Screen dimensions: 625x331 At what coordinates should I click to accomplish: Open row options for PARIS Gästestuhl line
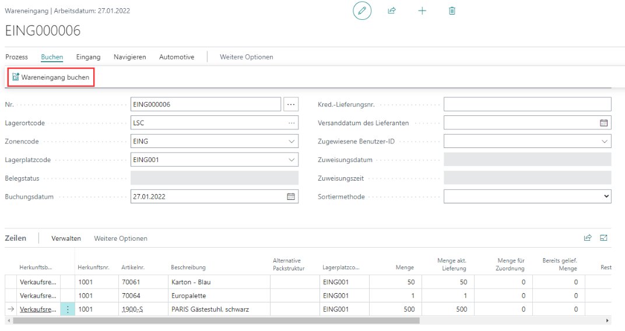68,309
